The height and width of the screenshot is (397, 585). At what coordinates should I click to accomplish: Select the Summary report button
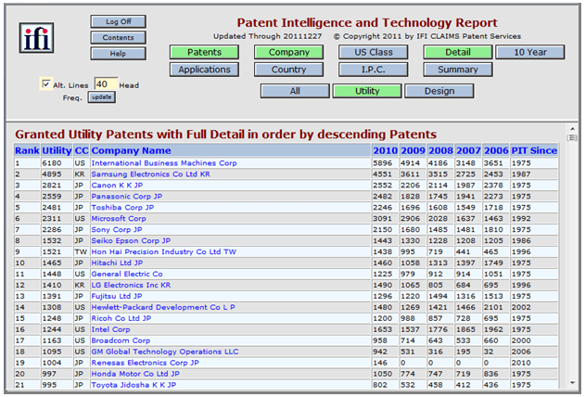458,70
